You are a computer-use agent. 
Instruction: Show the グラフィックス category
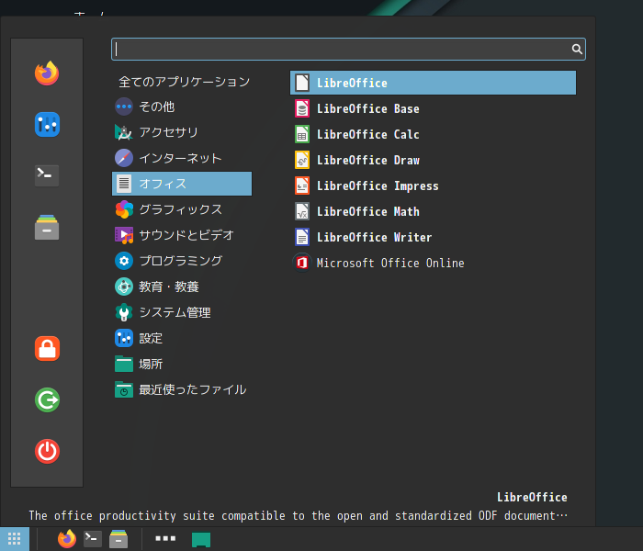[182, 209]
